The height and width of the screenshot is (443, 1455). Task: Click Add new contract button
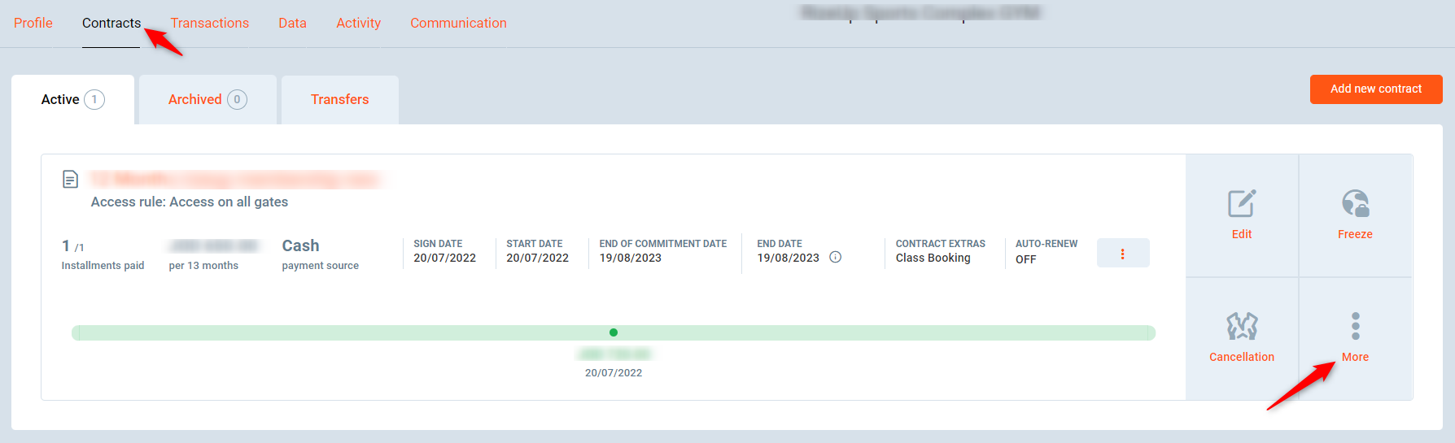pyautogui.click(x=1375, y=89)
